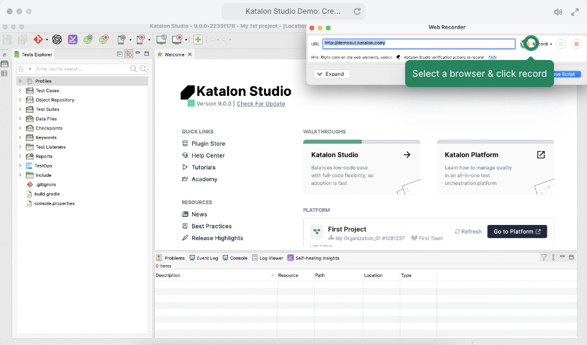Click the Record Mobile toolbar icon
The width and height of the screenshot is (587, 345).
[x=141, y=39]
